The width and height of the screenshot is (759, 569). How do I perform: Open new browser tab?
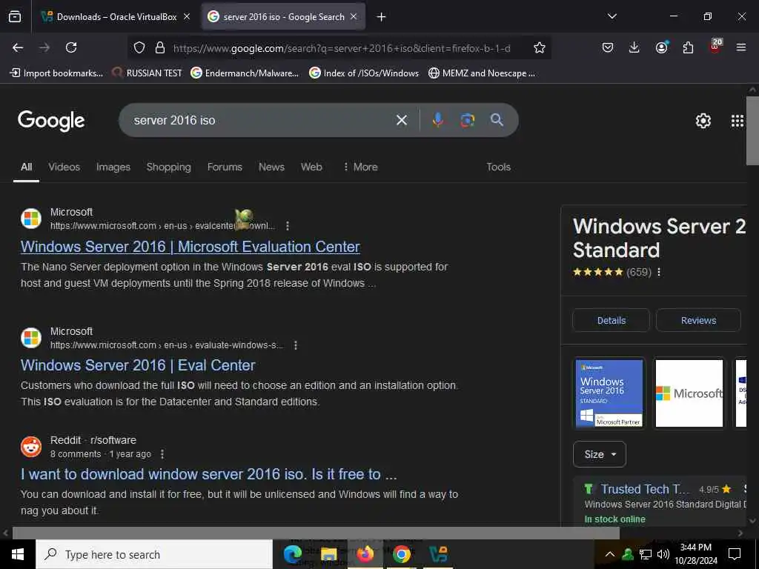coord(382,17)
